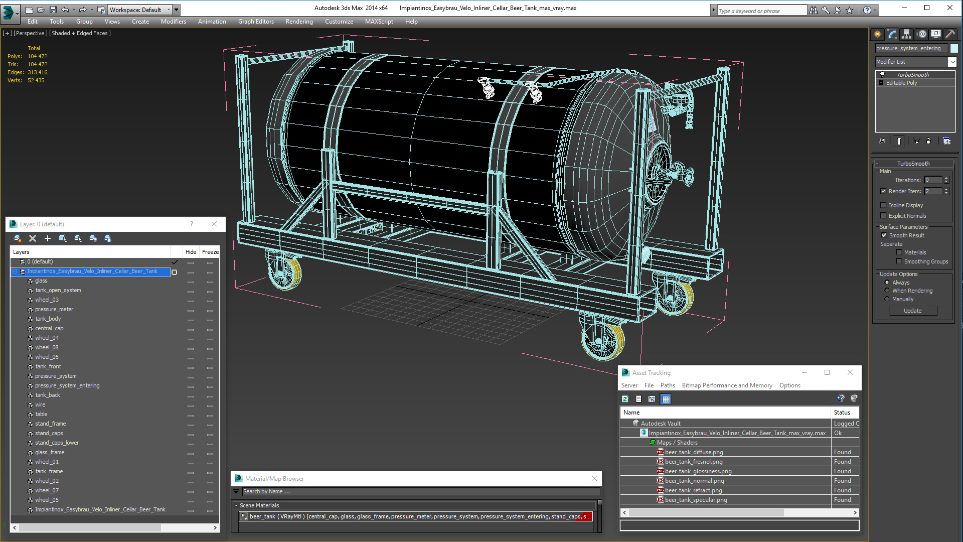Collapse the Impiantinox beer tank layer
963x542 pixels.
[15, 272]
